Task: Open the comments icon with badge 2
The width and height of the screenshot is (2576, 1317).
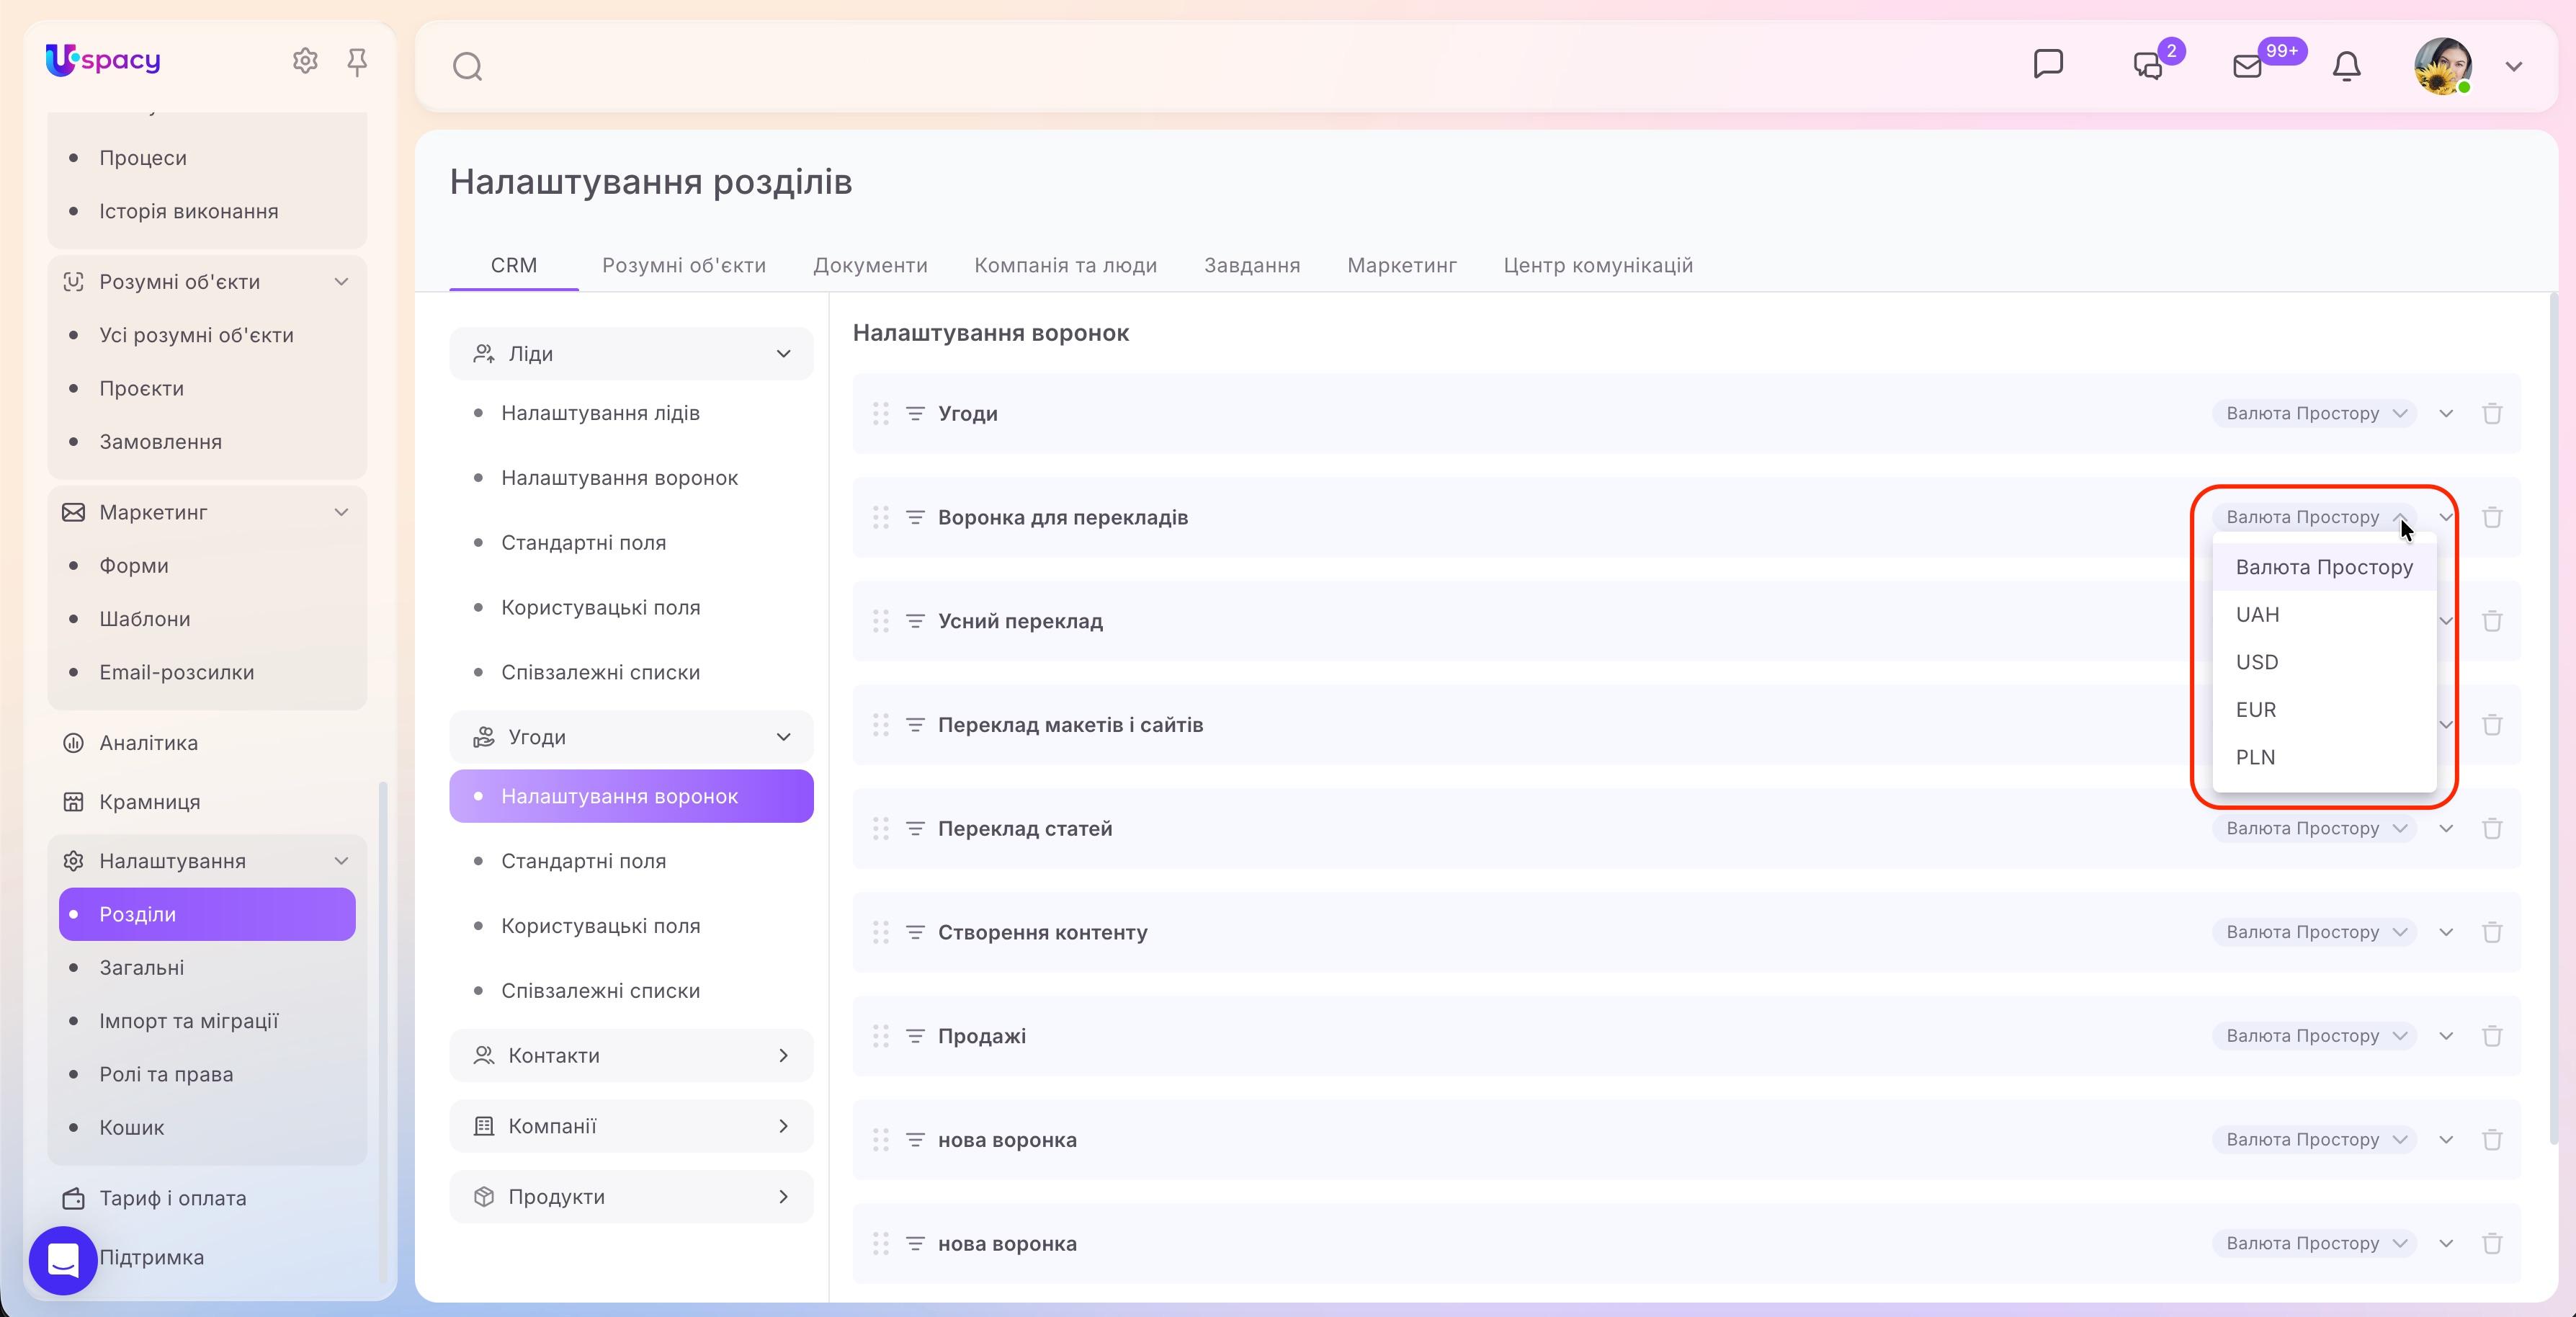Action: [2148, 66]
